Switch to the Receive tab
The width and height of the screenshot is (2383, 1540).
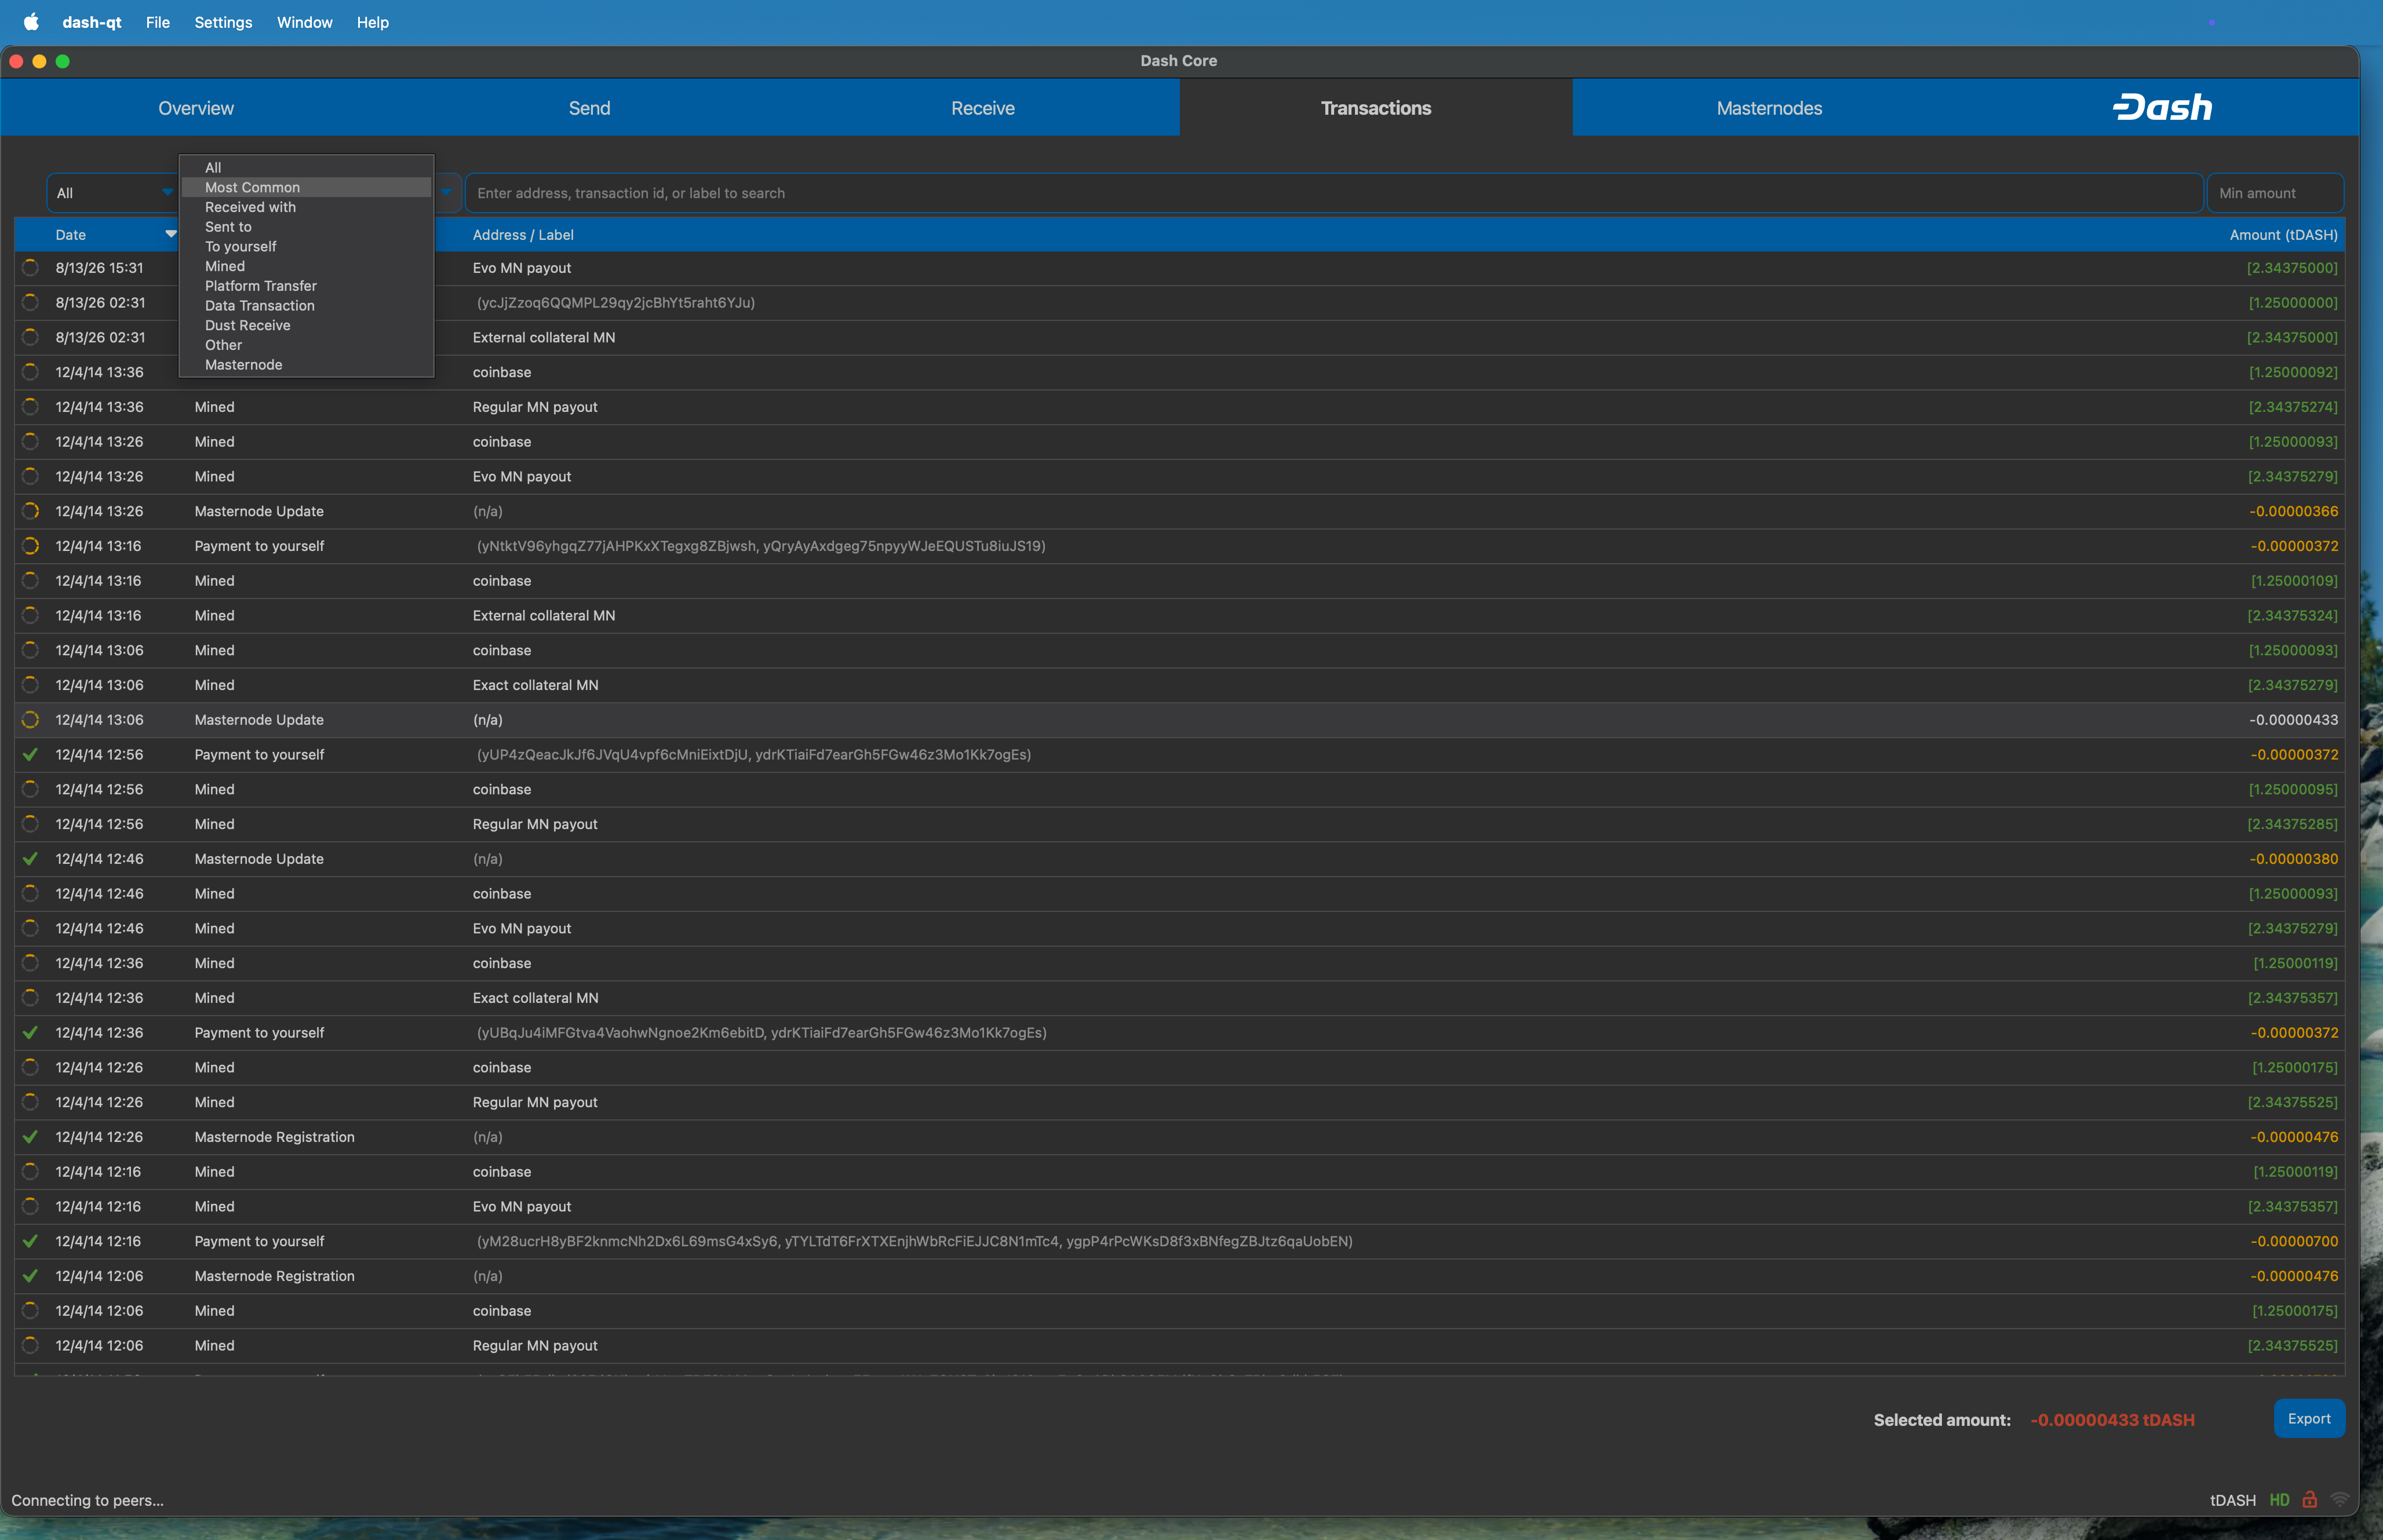(x=983, y=108)
